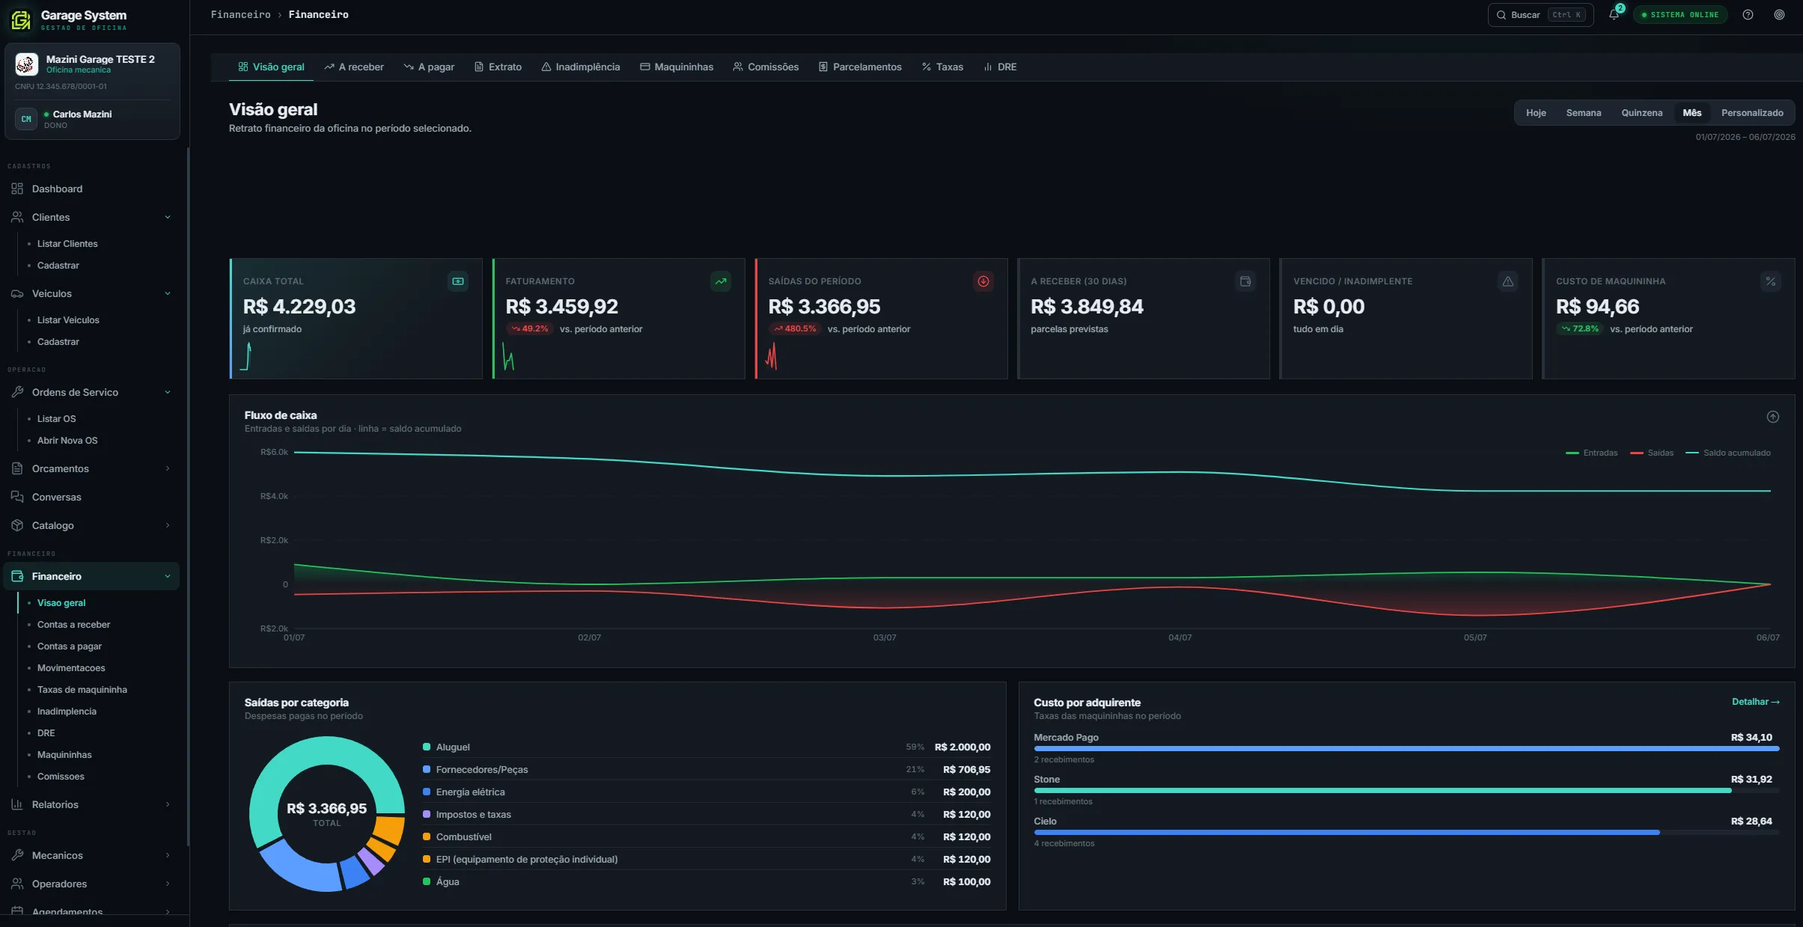Click the Detalhar link
This screenshot has height=927, width=1803.
coord(1756,702)
